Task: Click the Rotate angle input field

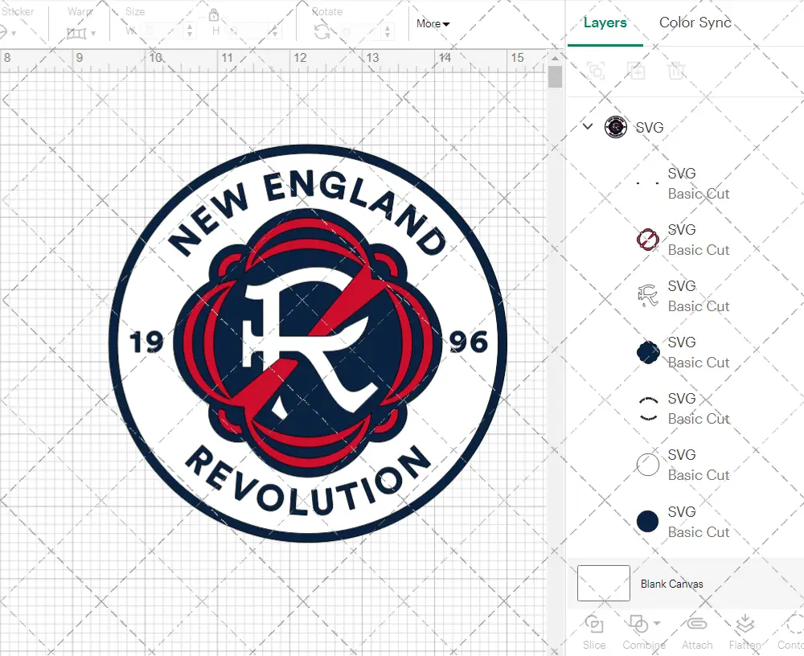Action: 360,32
